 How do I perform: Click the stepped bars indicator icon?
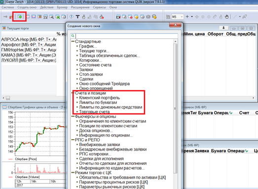click(245, 17)
